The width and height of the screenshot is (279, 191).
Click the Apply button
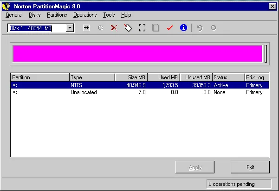(195, 167)
